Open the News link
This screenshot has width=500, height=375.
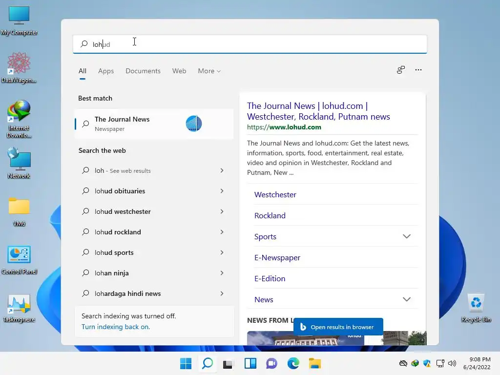pyautogui.click(x=264, y=299)
